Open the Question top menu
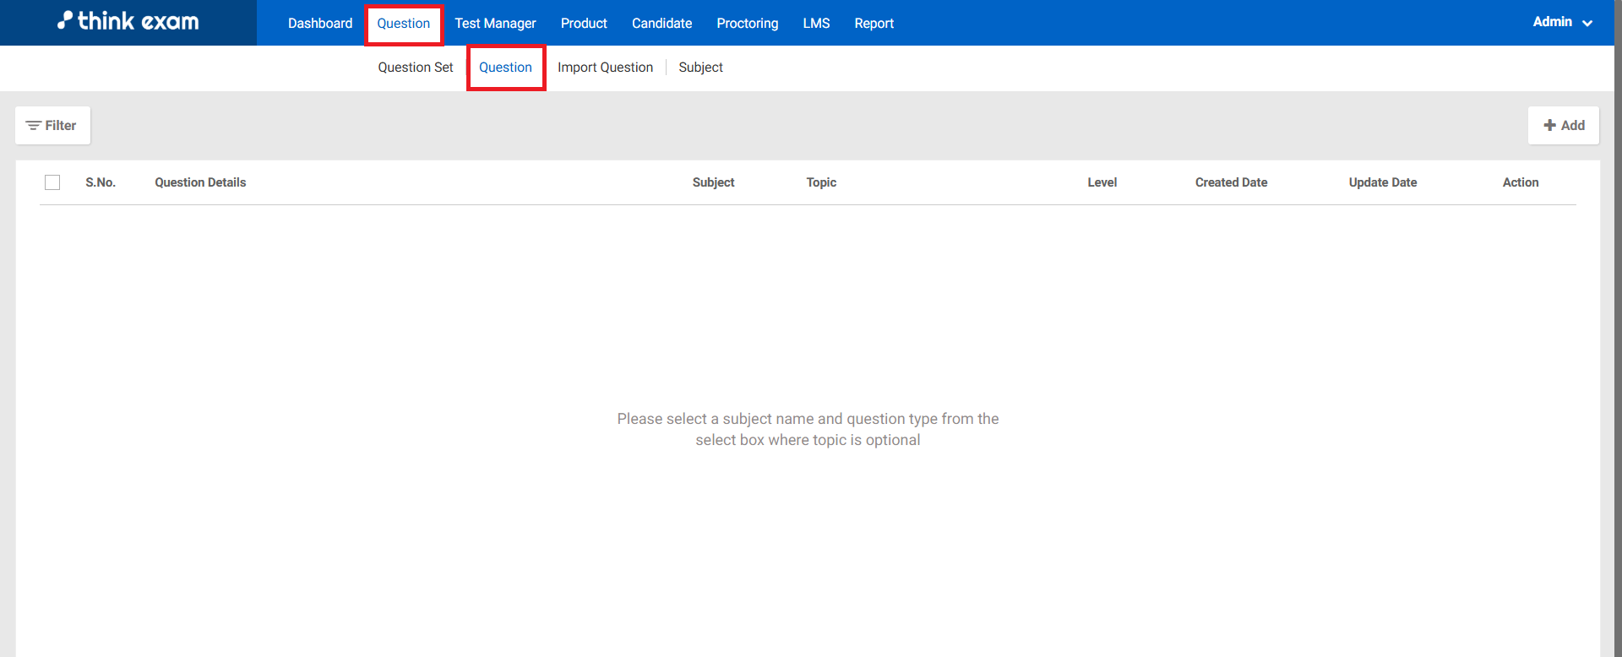 403,24
